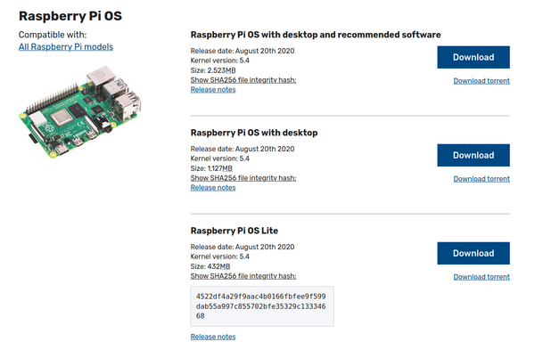Open Download torrent link for recommended software edition
This screenshot has width=535, height=350.
pyautogui.click(x=481, y=81)
